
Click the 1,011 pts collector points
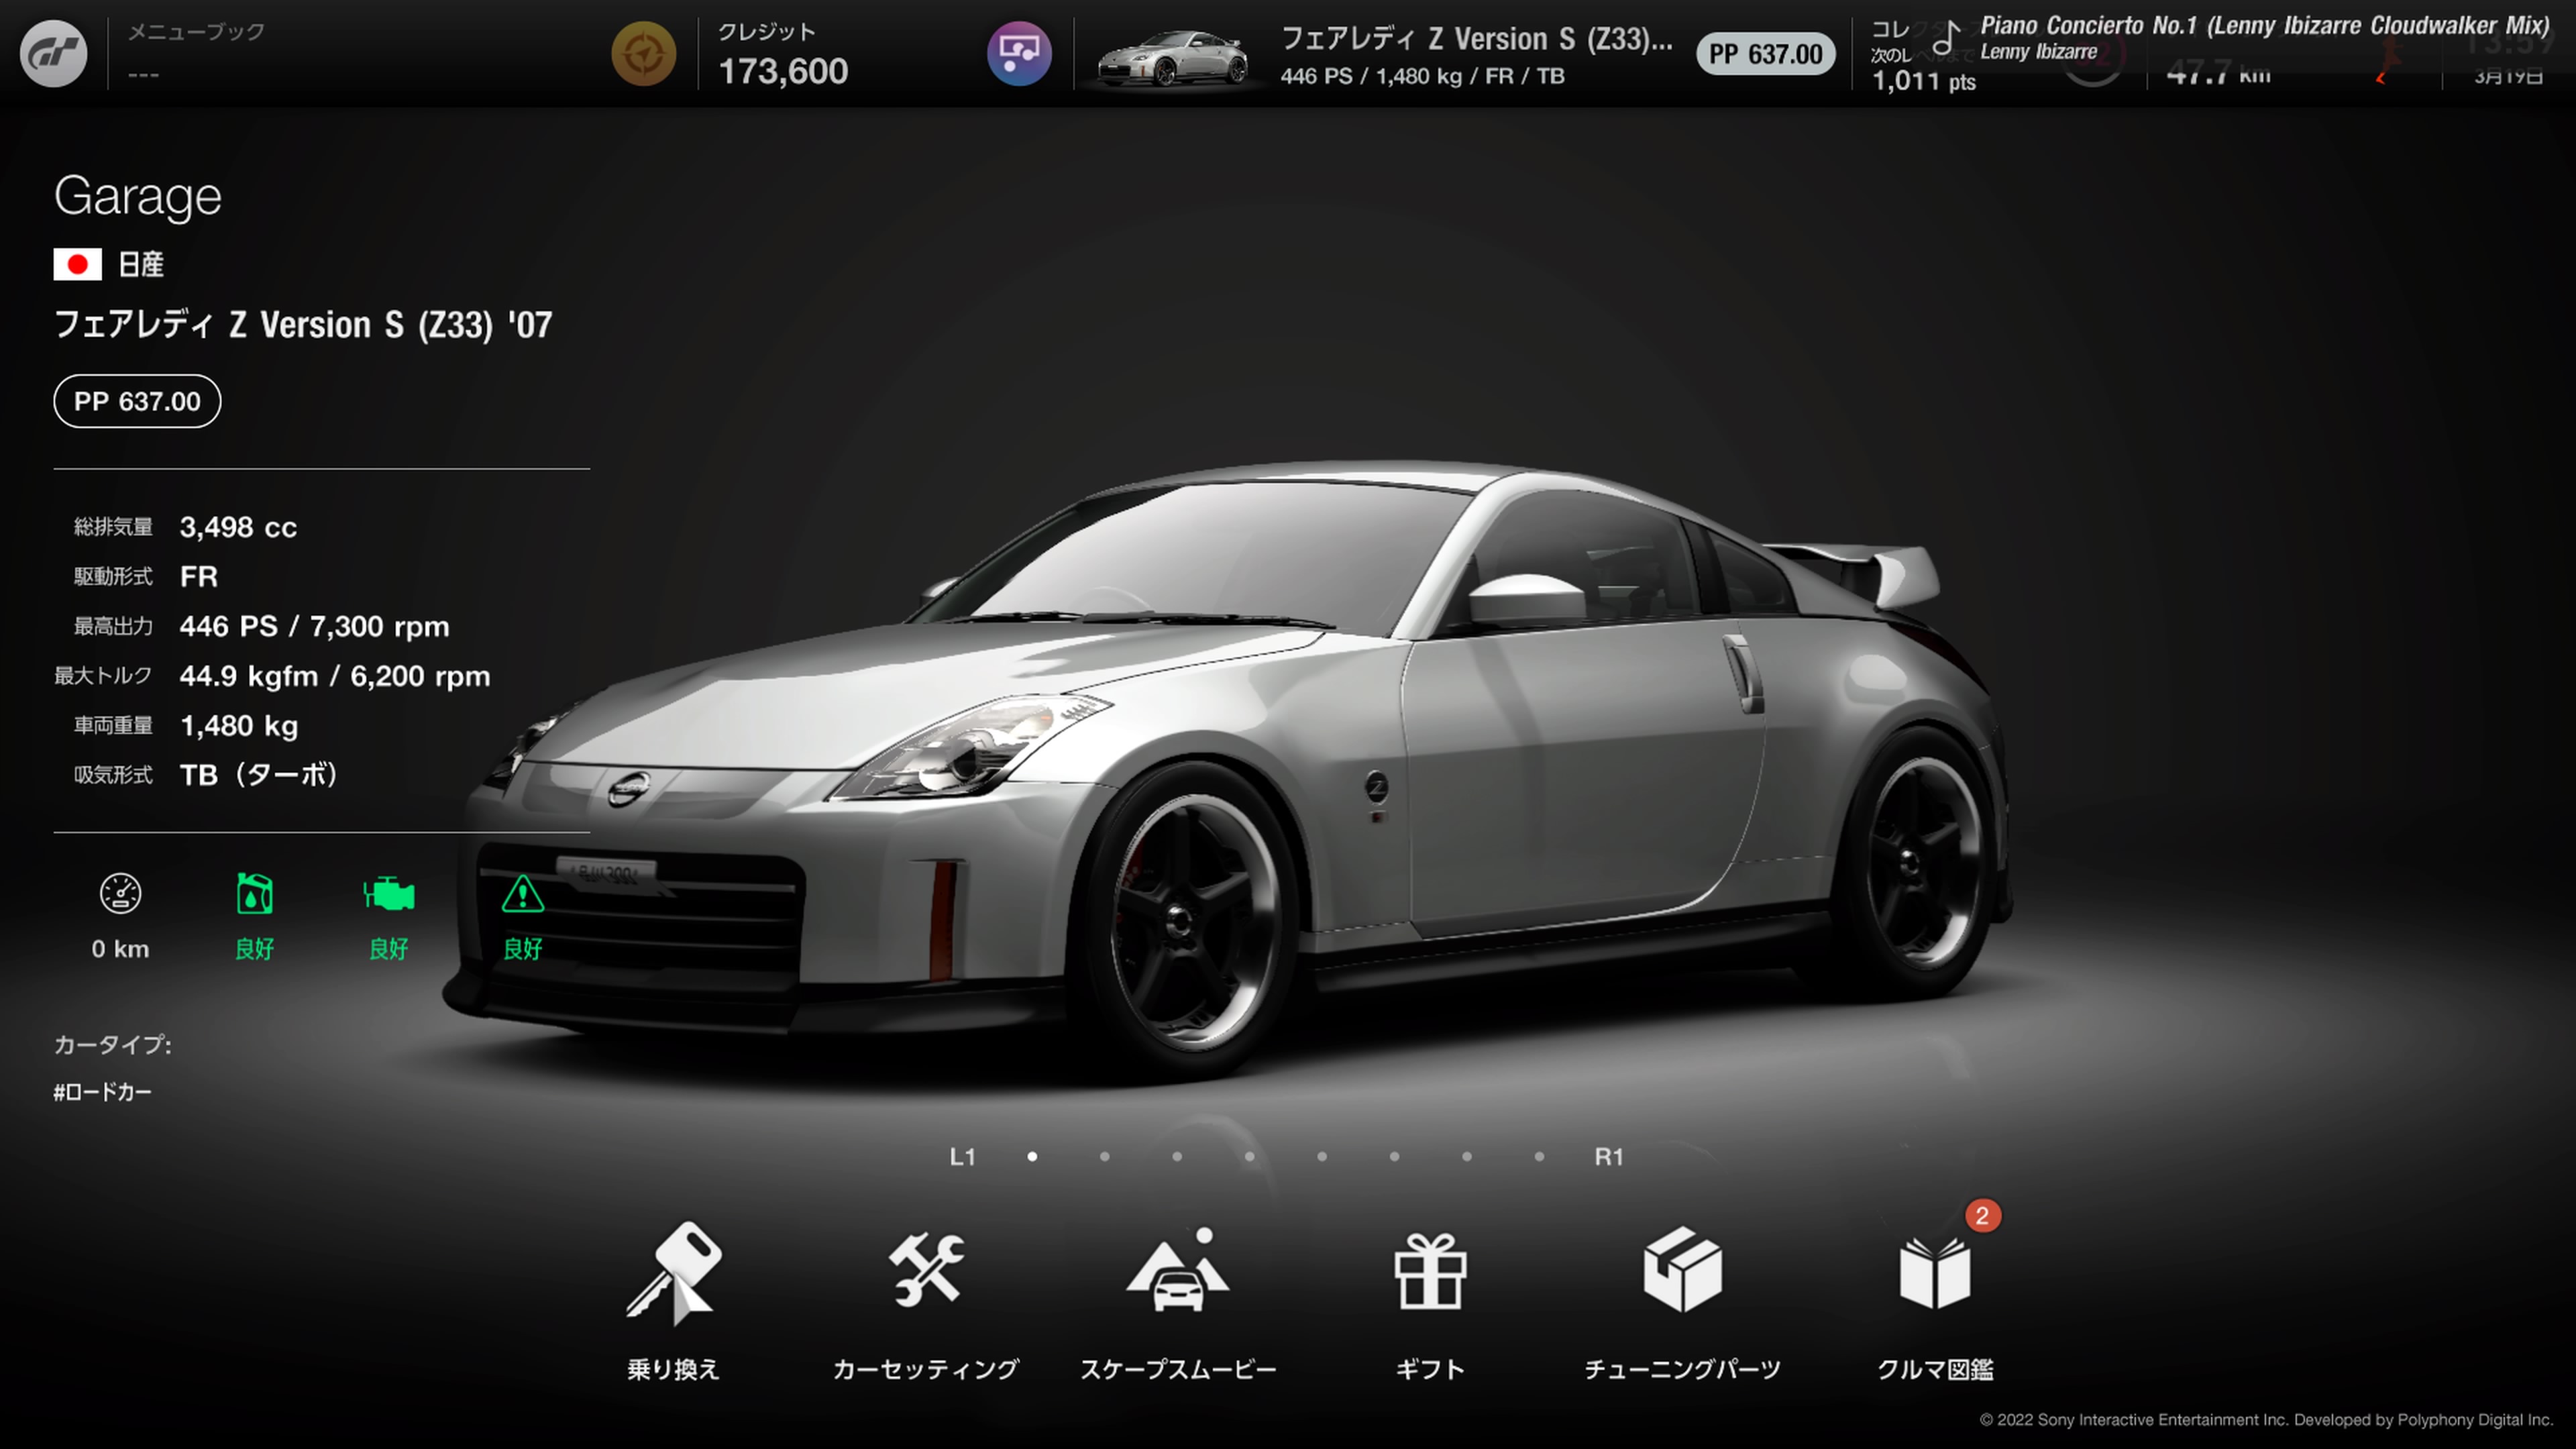[1924, 81]
